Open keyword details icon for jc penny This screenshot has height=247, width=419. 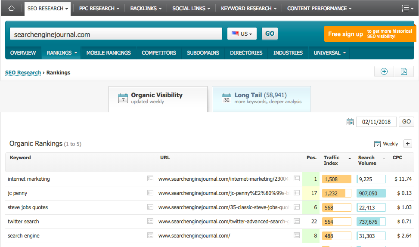pos(150,193)
